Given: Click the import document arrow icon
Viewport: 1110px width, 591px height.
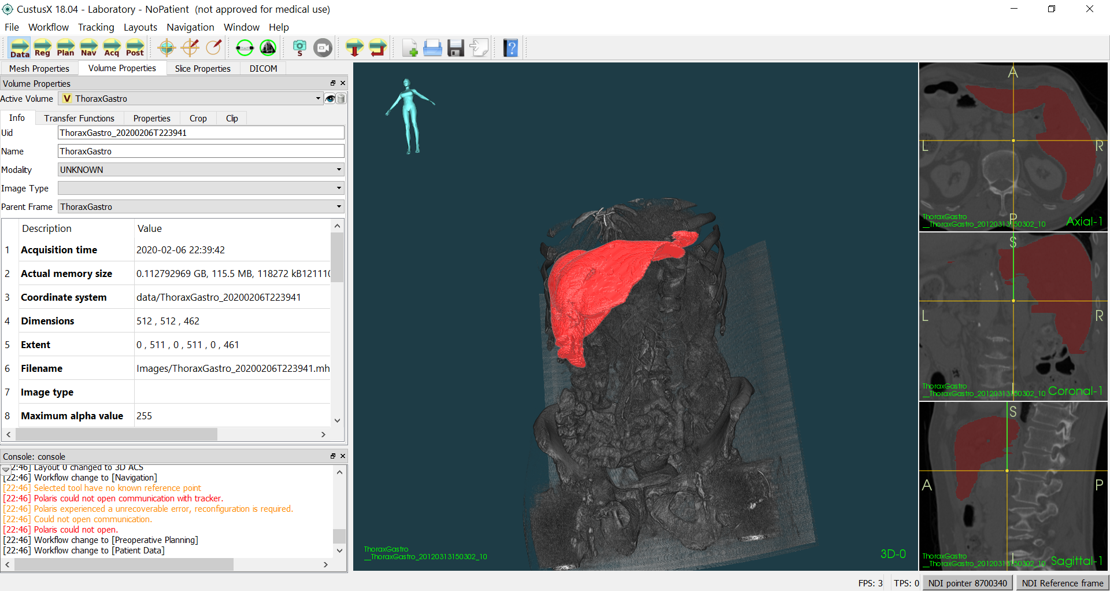Looking at the screenshot, I should point(479,48).
